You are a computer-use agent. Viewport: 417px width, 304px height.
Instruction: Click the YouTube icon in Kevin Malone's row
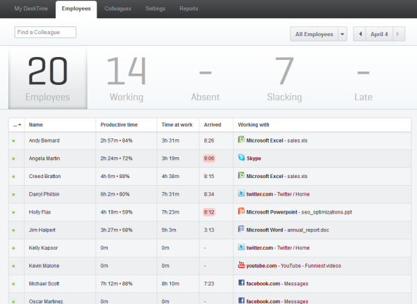point(241,265)
